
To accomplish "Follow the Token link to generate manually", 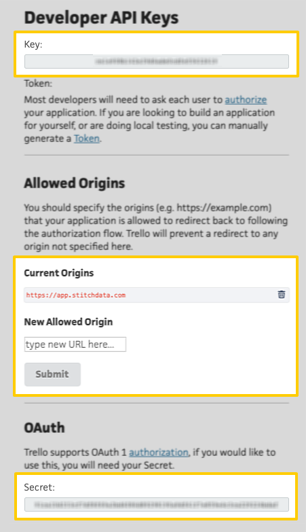I will [x=87, y=139].
